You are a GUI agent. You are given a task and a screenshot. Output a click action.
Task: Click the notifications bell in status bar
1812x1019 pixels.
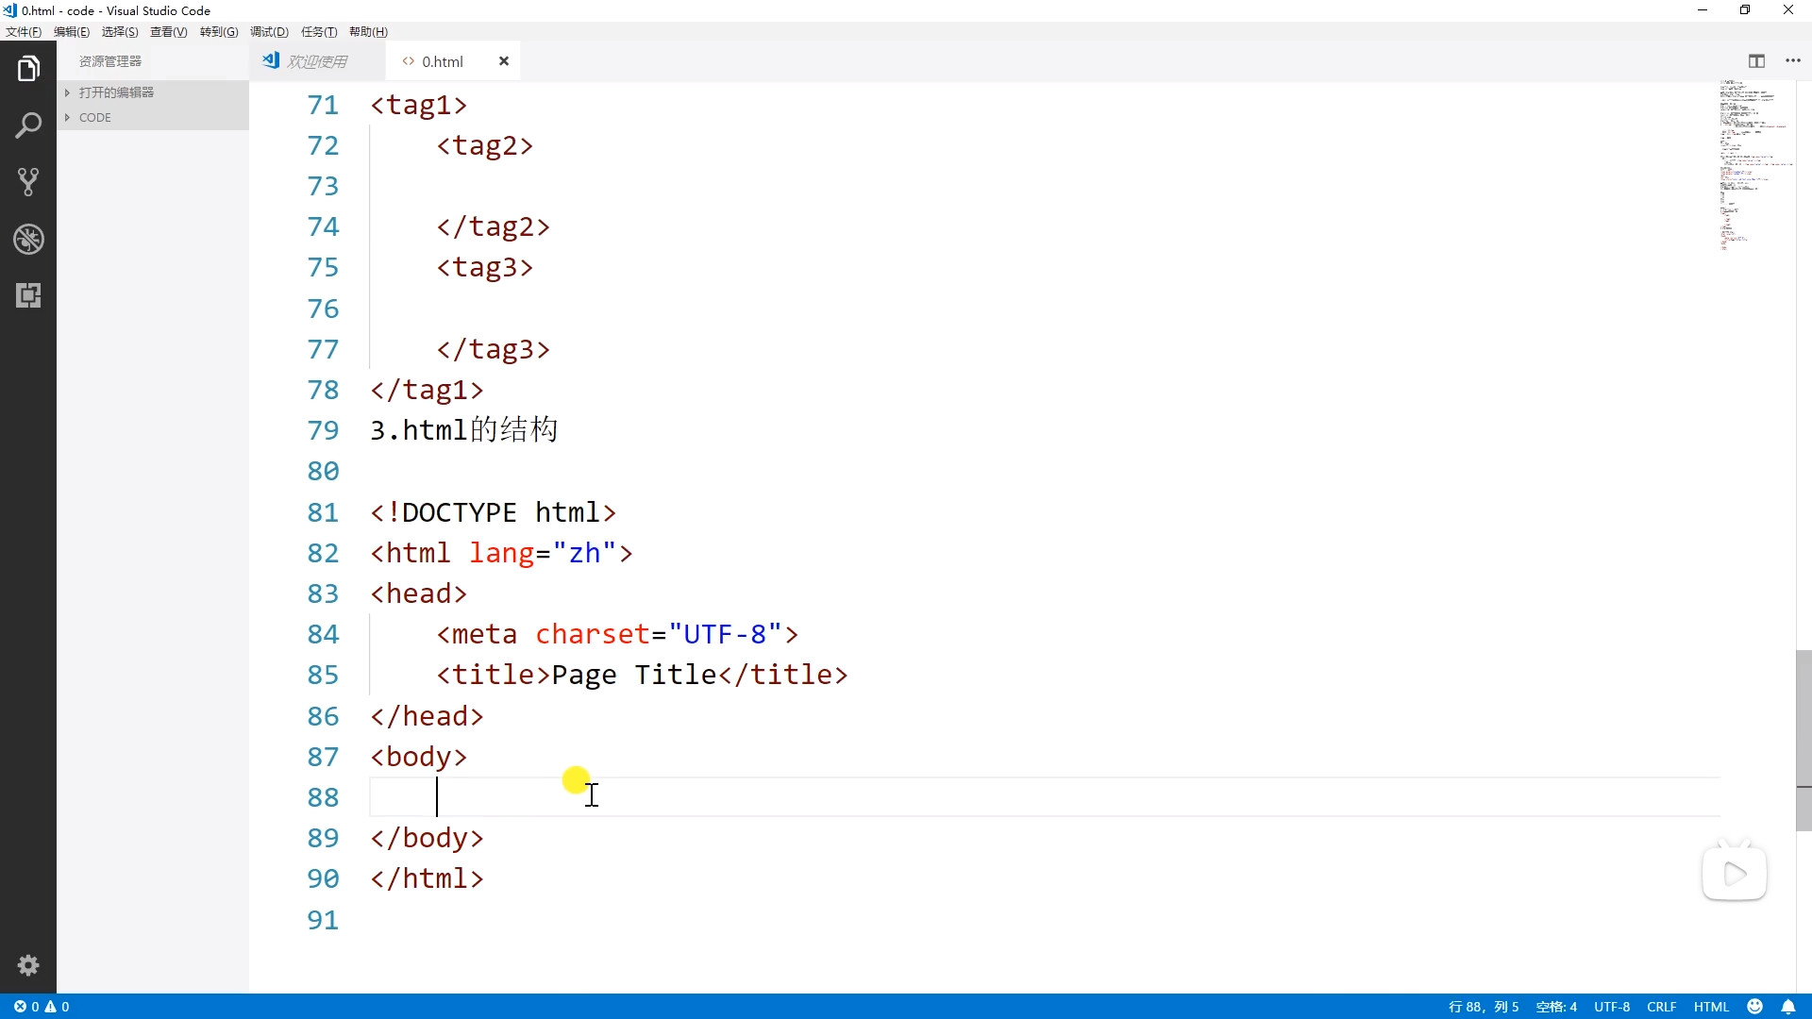1788,1007
